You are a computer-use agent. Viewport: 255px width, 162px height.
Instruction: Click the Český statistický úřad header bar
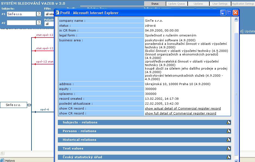tap(144, 157)
